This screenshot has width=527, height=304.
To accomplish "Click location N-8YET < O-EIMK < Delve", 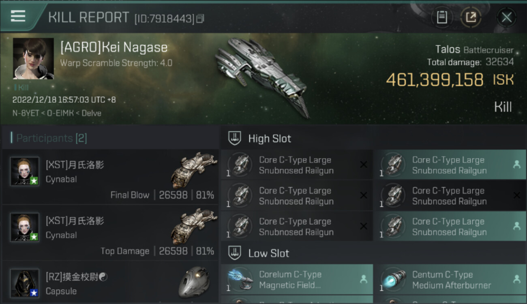I will point(57,113).
